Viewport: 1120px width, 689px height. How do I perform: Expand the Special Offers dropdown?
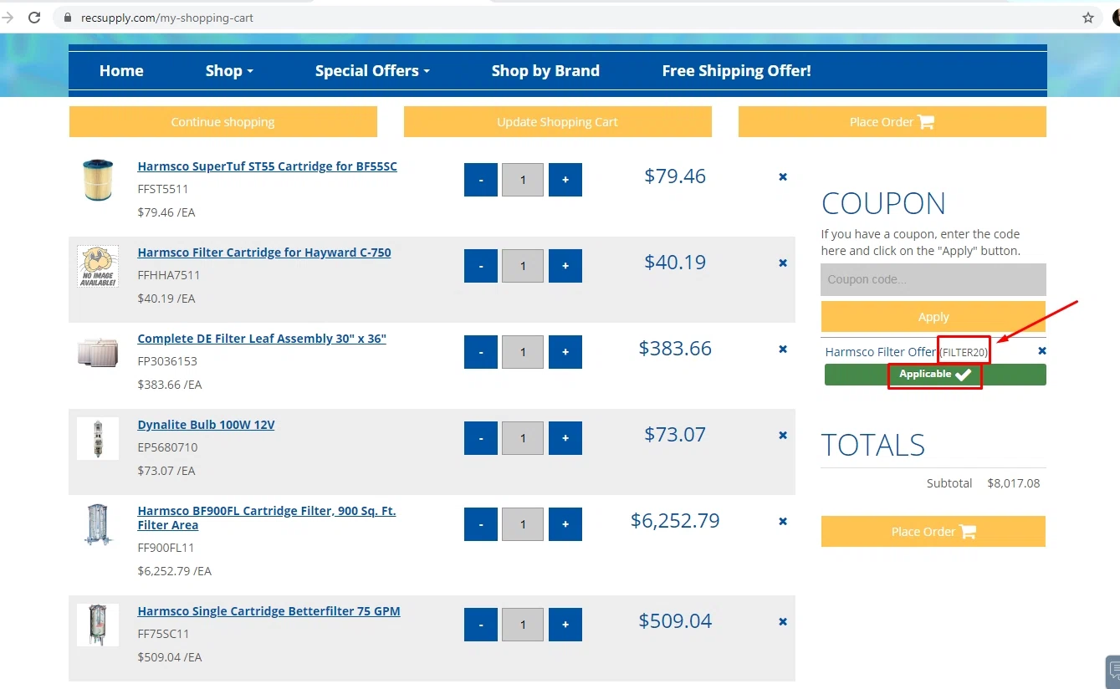(x=372, y=71)
